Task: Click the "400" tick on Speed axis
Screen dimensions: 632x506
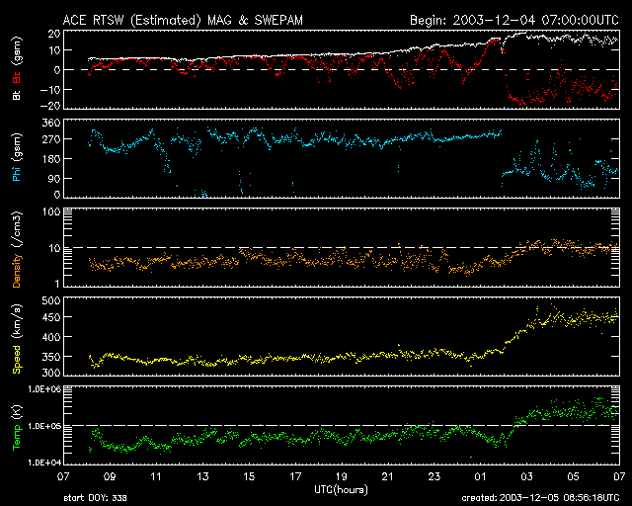Action: pyautogui.click(x=51, y=337)
